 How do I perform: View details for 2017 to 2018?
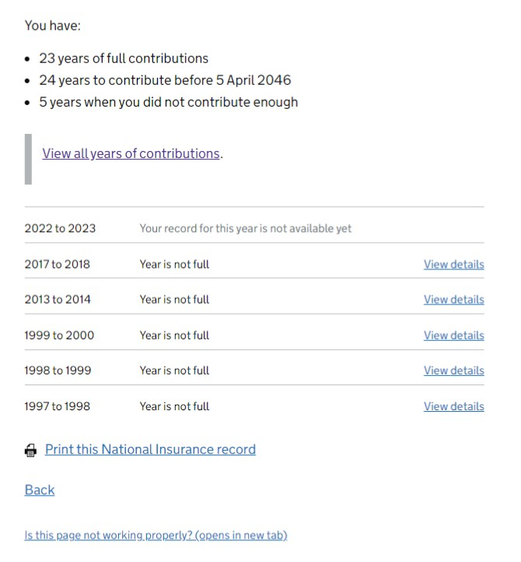pos(453,265)
